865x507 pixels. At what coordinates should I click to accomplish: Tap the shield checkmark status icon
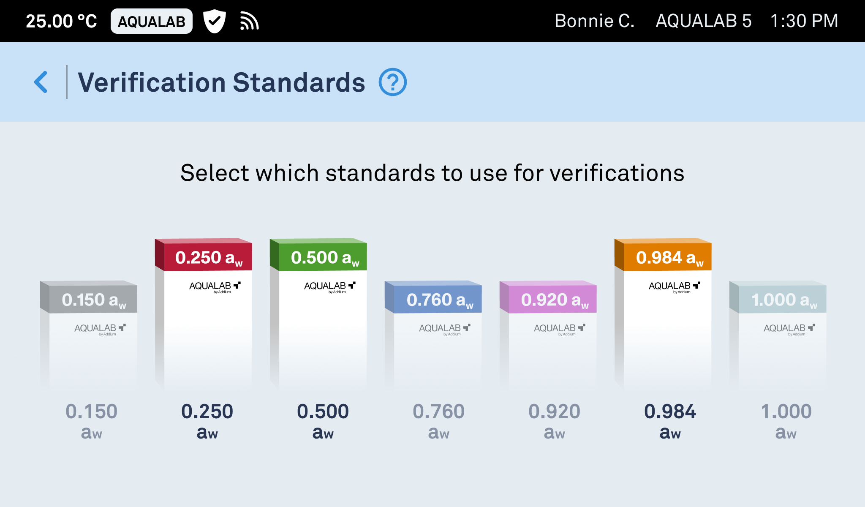pos(215,21)
